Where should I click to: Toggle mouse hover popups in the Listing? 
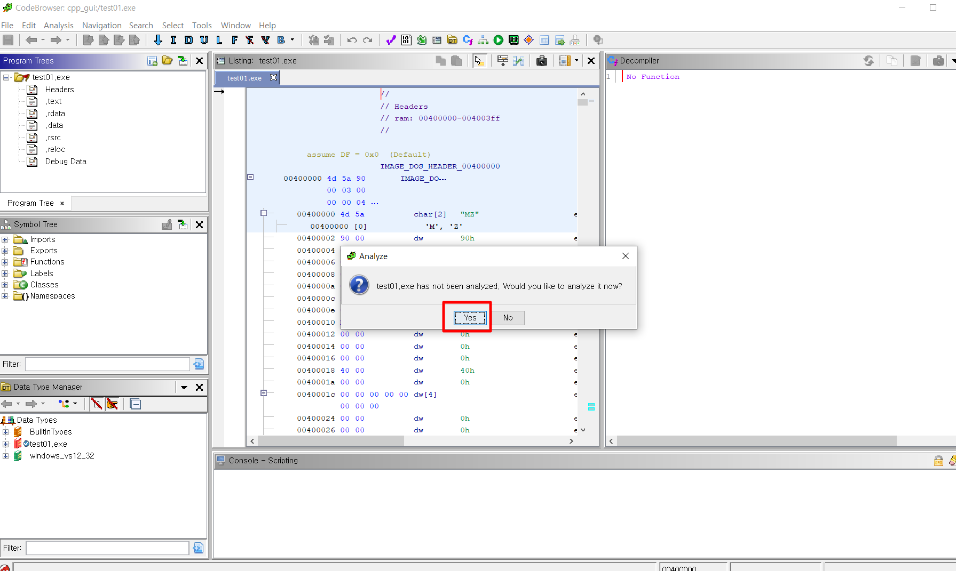[x=479, y=60]
